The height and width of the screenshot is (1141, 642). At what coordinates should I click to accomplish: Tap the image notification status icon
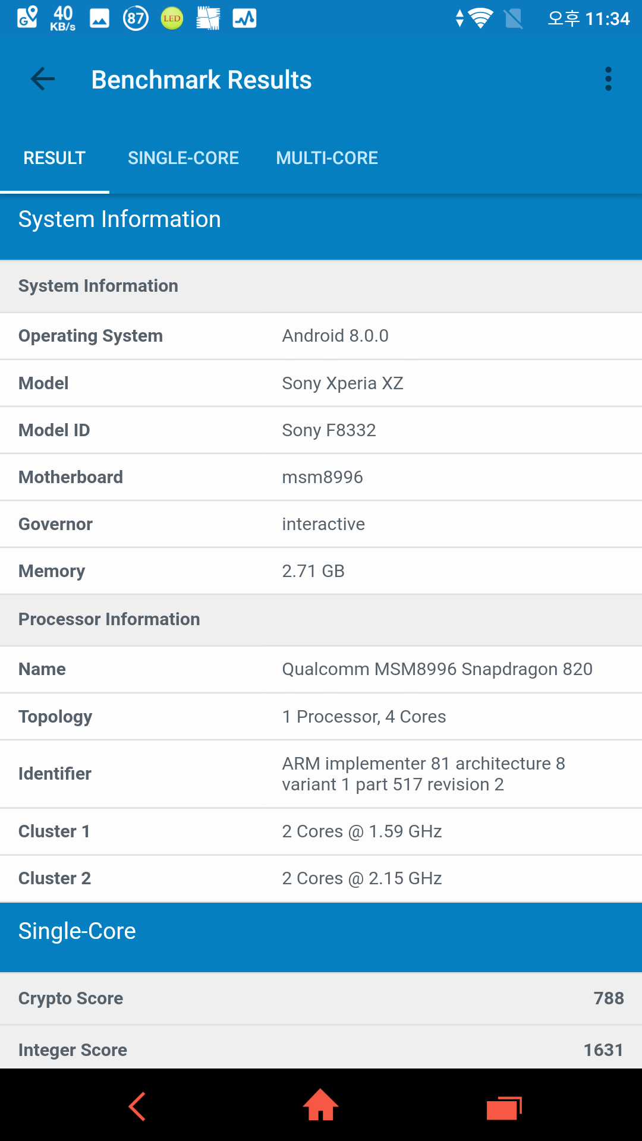(x=99, y=18)
